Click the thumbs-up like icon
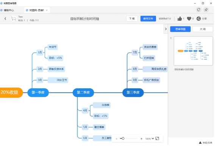This screenshot has height=149, width=215. (179, 19)
